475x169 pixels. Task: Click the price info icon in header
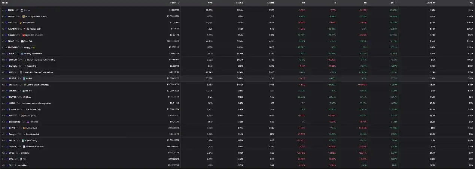(178, 3)
